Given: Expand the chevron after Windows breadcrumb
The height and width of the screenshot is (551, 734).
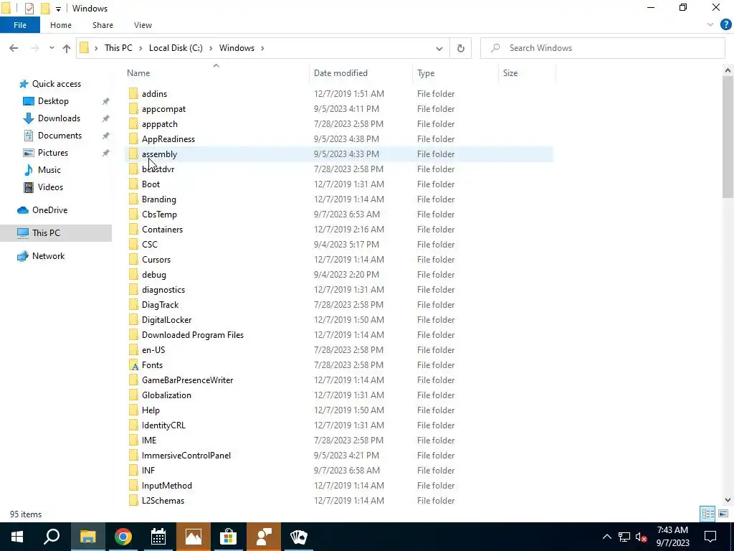Looking at the screenshot, I should [x=262, y=48].
